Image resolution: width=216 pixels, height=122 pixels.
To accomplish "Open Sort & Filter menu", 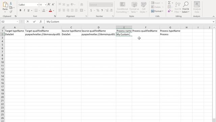I will [x=178, y=7].
